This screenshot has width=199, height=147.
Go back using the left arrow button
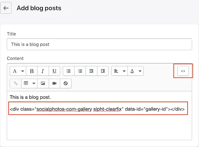6,8
